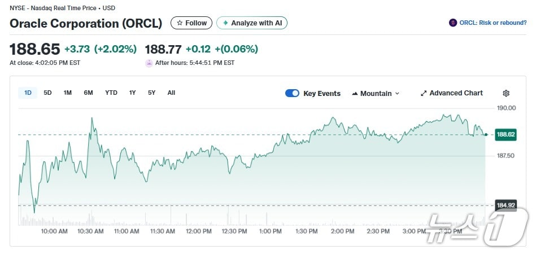
Task: Click the 188.62 current price label
Action: point(505,134)
